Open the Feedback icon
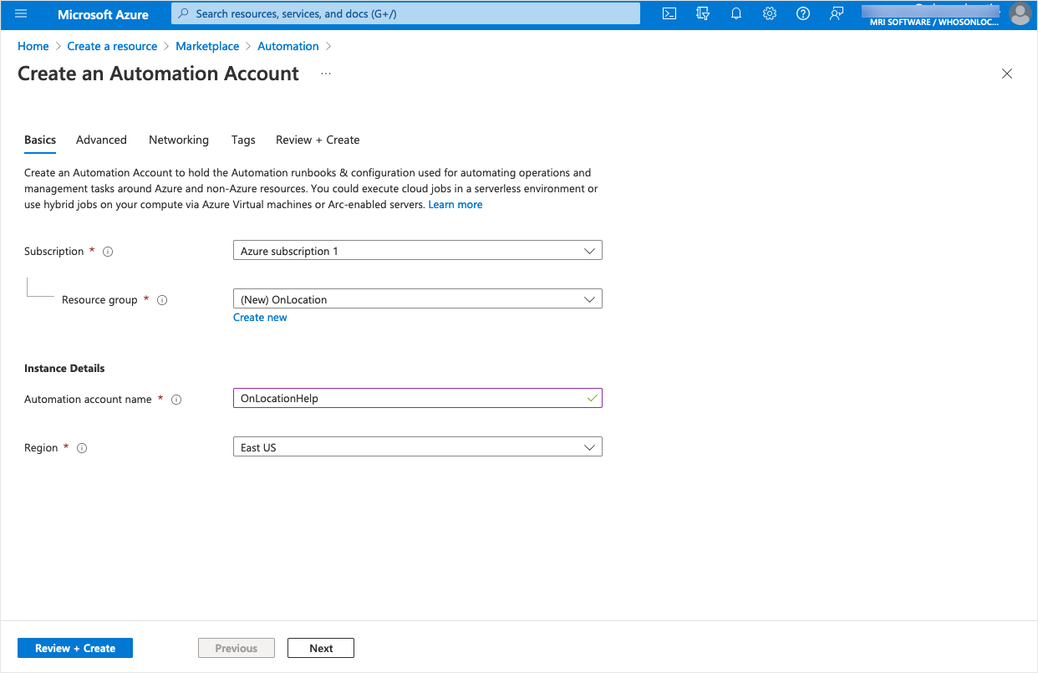Viewport: 1038px width, 673px height. pos(837,14)
